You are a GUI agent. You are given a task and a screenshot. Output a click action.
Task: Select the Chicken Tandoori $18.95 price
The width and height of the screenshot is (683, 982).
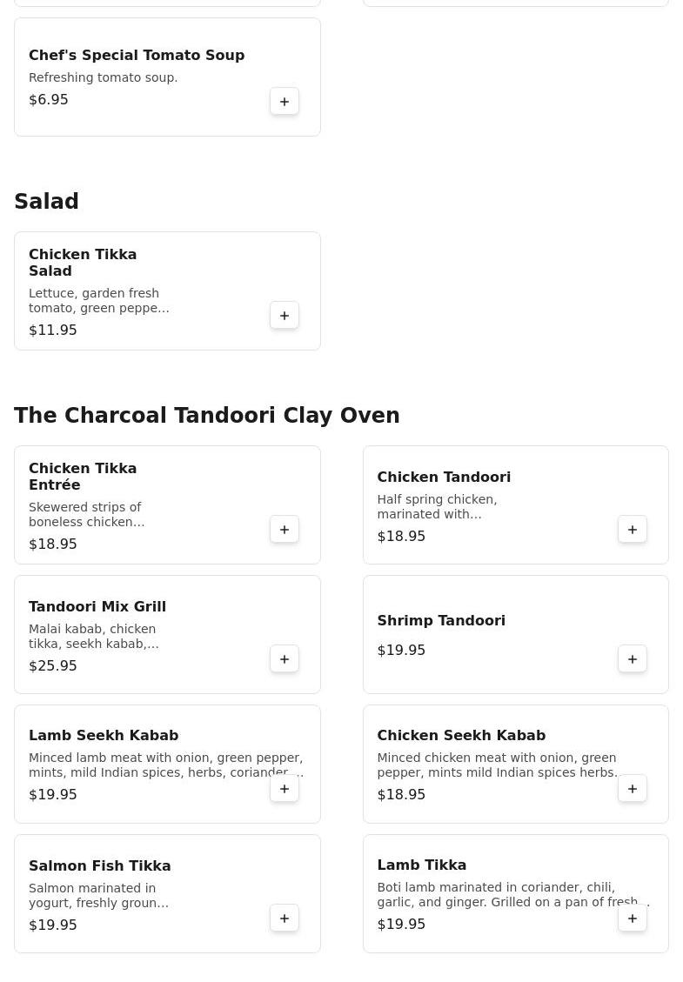pyautogui.click(x=401, y=536)
